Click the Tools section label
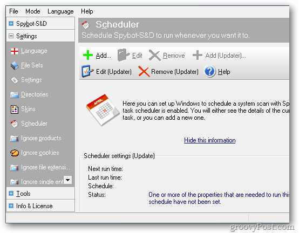This screenshot has width=299, height=233. (x=23, y=194)
